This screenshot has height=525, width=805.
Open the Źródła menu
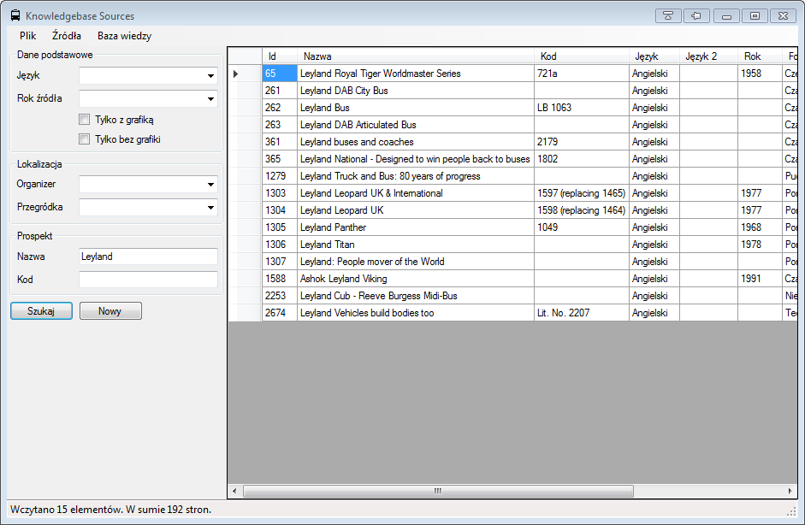coord(67,36)
